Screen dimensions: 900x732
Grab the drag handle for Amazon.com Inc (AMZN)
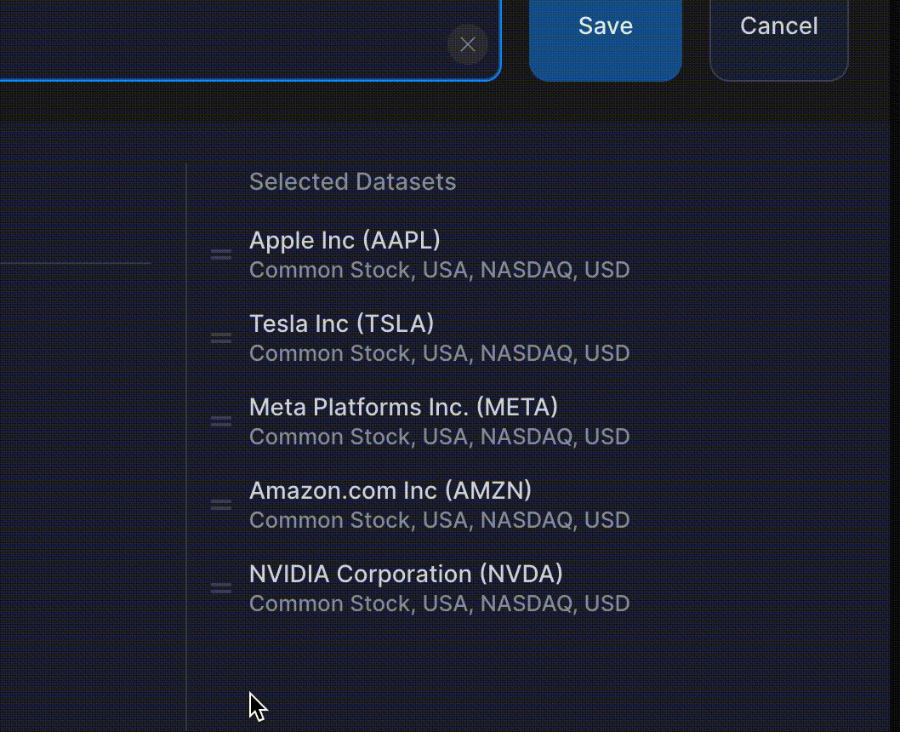coord(221,504)
